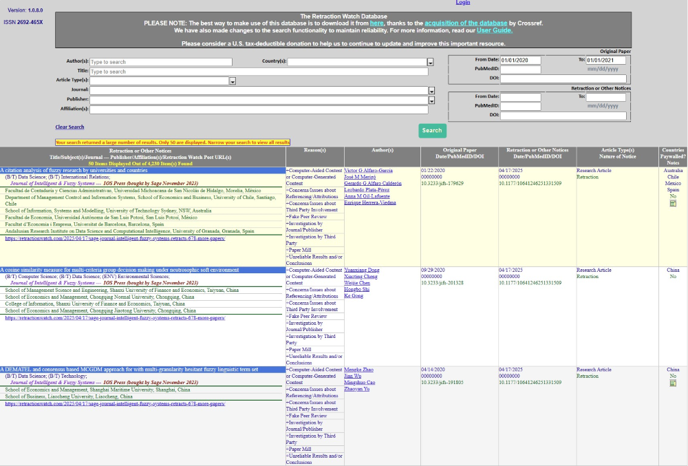
Task: Open 'acquisition of the database' link
Action: [x=466, y=23]
